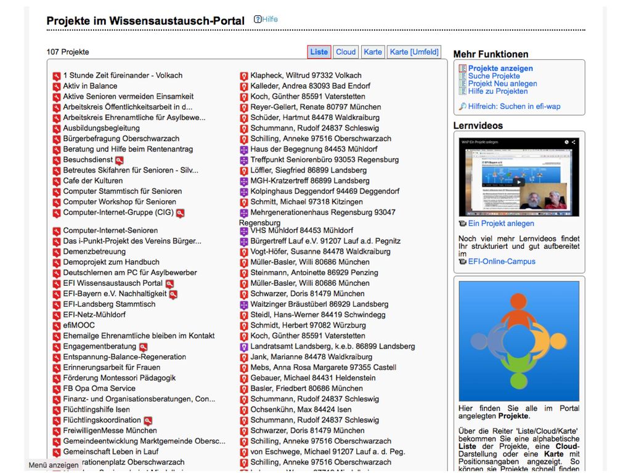Open the Karte tab

coord(373,52)
